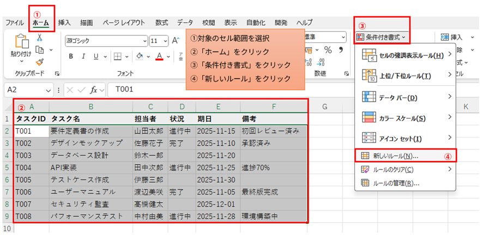Switch to the データ tab
483x237 pixels.
tap(185, 23)
